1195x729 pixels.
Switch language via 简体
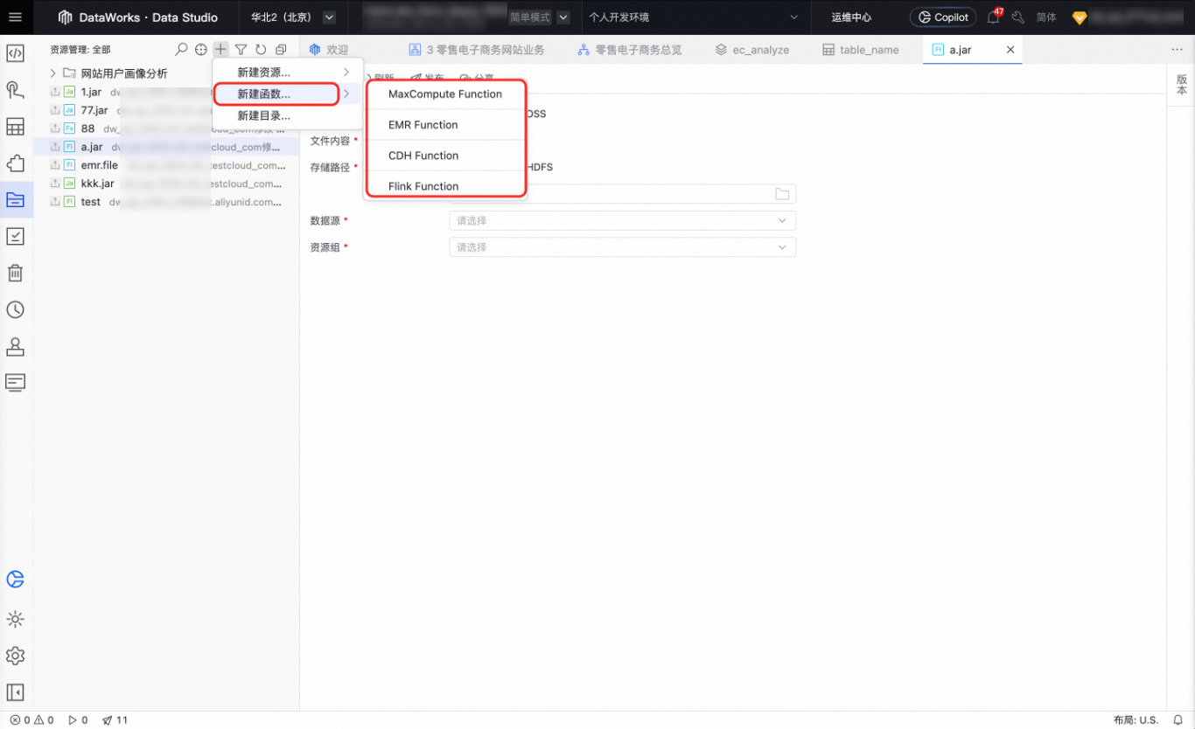pos(1046,17)
